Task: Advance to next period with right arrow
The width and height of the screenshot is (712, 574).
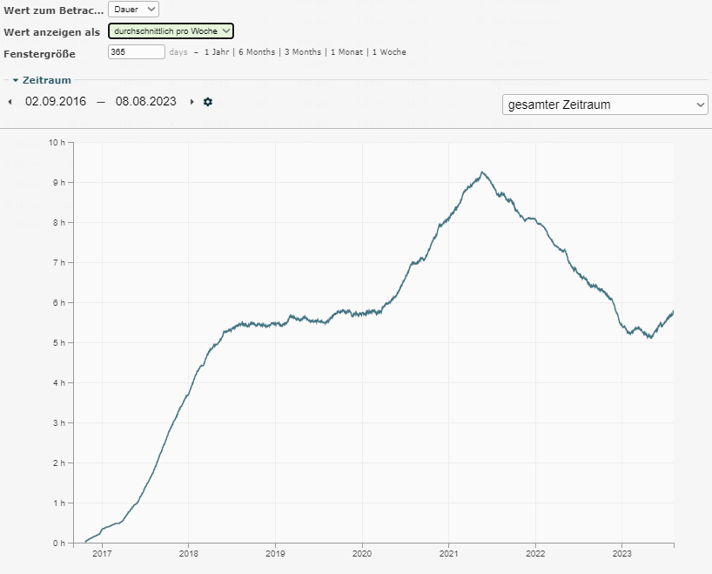Action: tap(191, 102)
